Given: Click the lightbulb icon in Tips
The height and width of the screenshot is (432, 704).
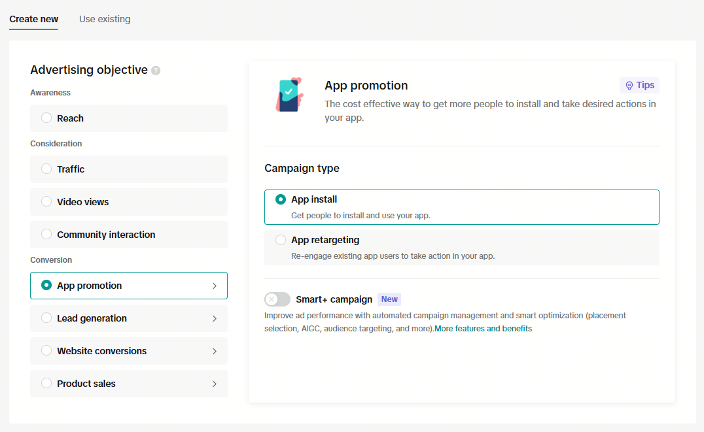Looking at the screenshot, I should (x=629, y=85).
